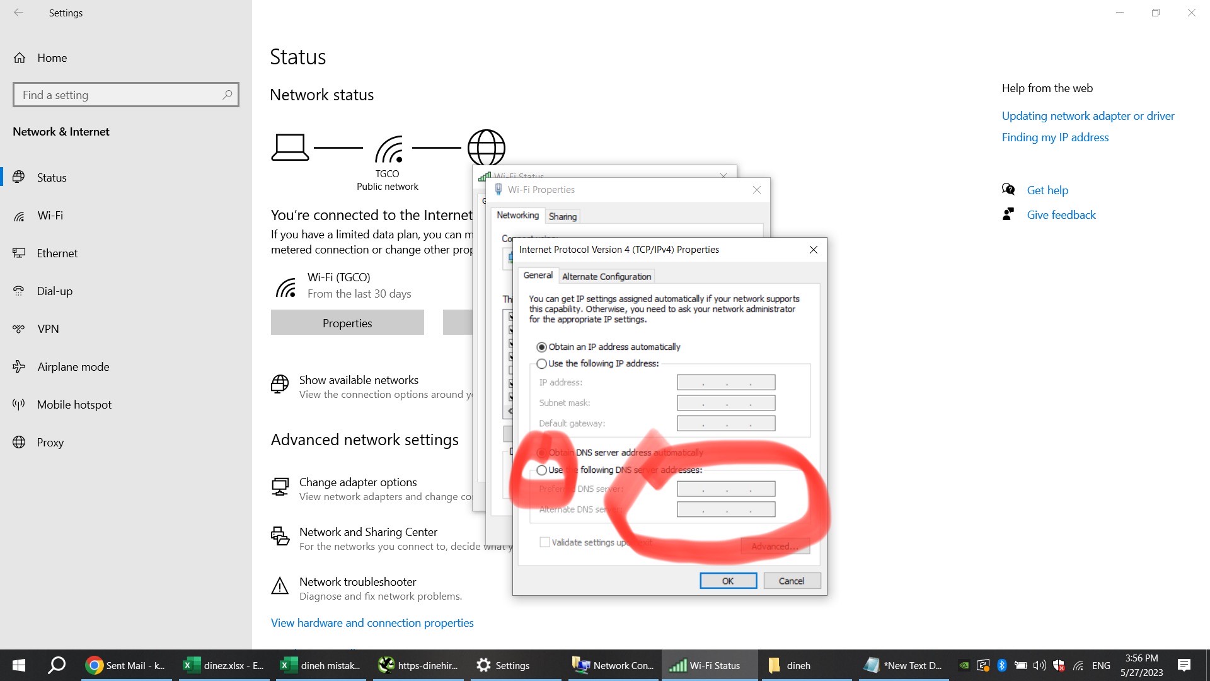Select 'Use the following DNS server addresses' radio button
The height and width of the screenshot is (681, 1210).
pyautogui.click(x=540, y=470)
